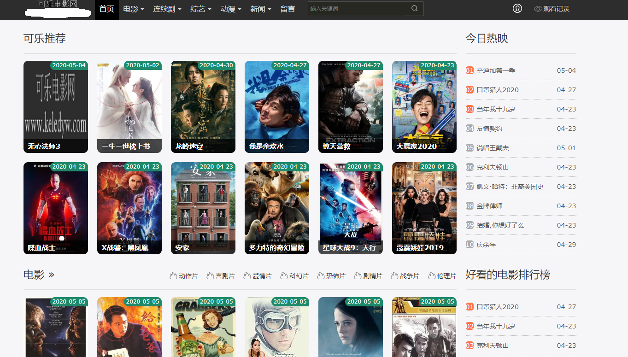Open the user account icon
628x357 pixels.
517,8
